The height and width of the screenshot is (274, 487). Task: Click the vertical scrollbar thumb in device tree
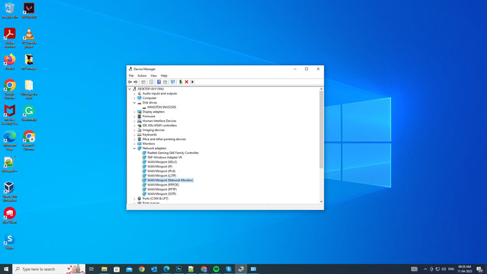click(321, 130)
